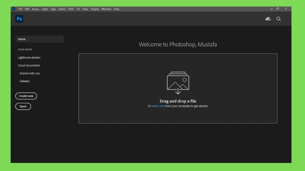Open the Image menu
This screenshot has height=171, width=305.
point(36,9)
